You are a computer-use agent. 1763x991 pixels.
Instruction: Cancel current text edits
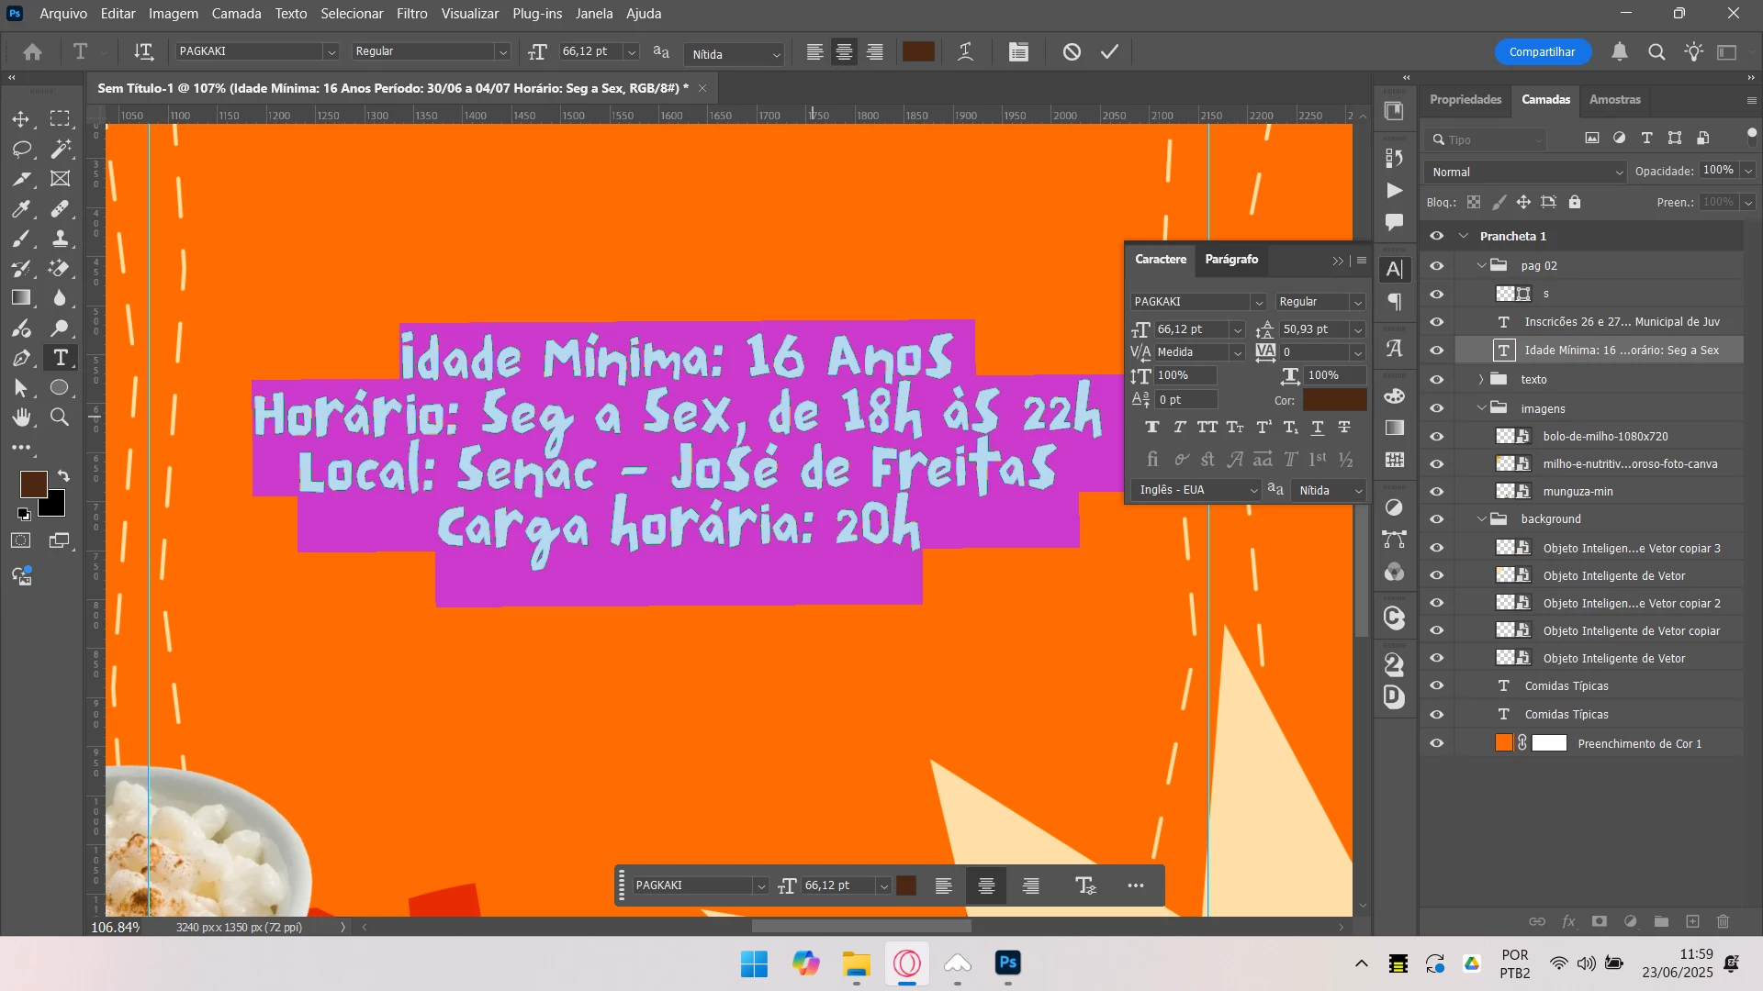(x=1072, y=52)
